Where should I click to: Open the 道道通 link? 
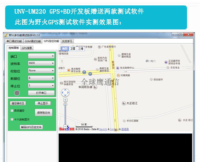[x=125, y=129]
